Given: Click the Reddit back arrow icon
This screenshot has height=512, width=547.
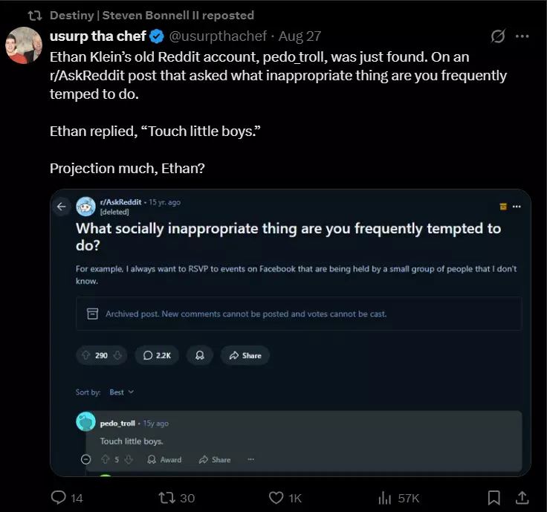Looking at the screenshot, I should click(x=62, y=207).
